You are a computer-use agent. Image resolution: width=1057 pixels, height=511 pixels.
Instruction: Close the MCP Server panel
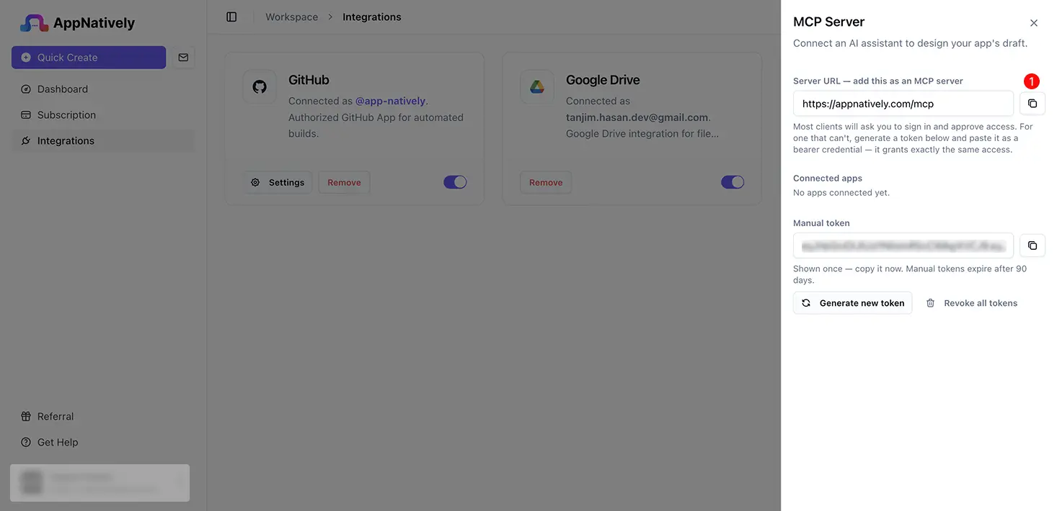pos(1034,23)
